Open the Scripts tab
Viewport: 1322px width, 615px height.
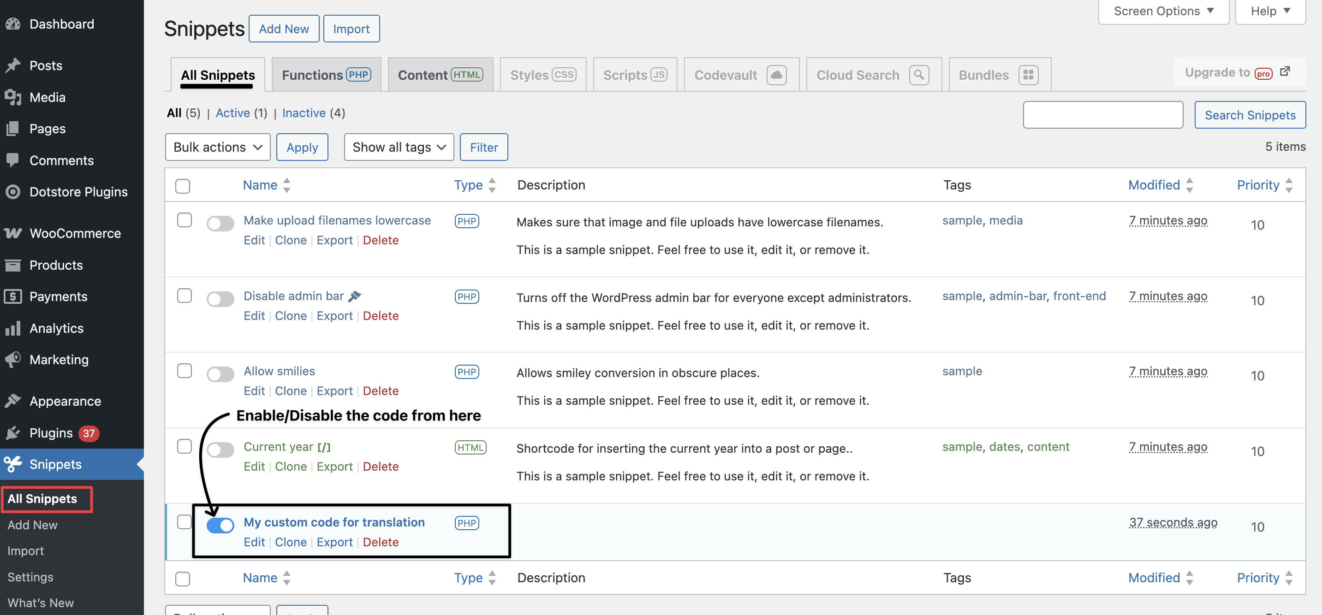point(635,75)
